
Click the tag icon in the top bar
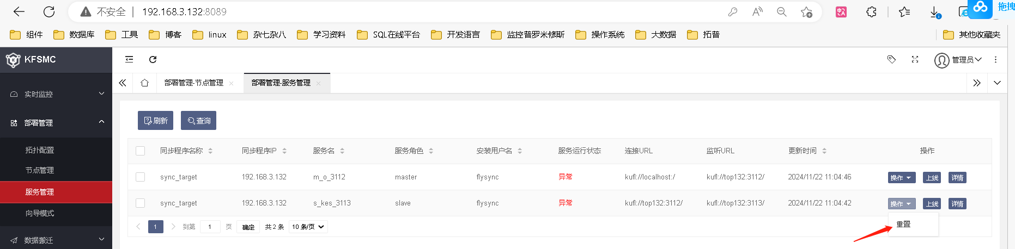pyautogui.click(x=891, y=59)
